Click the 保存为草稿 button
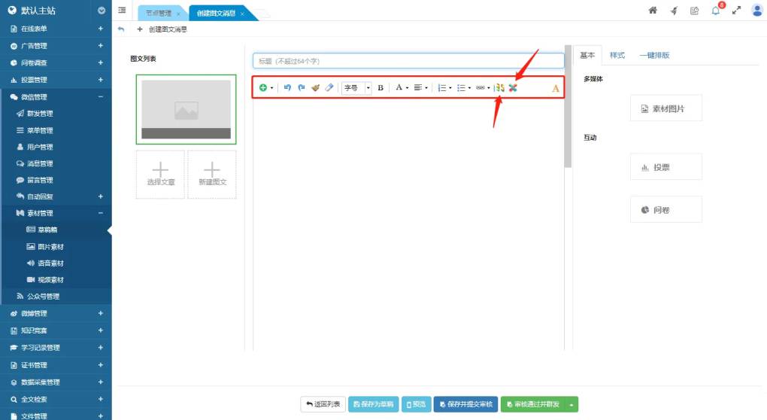 pyautogui.click(x=373, y=405)
